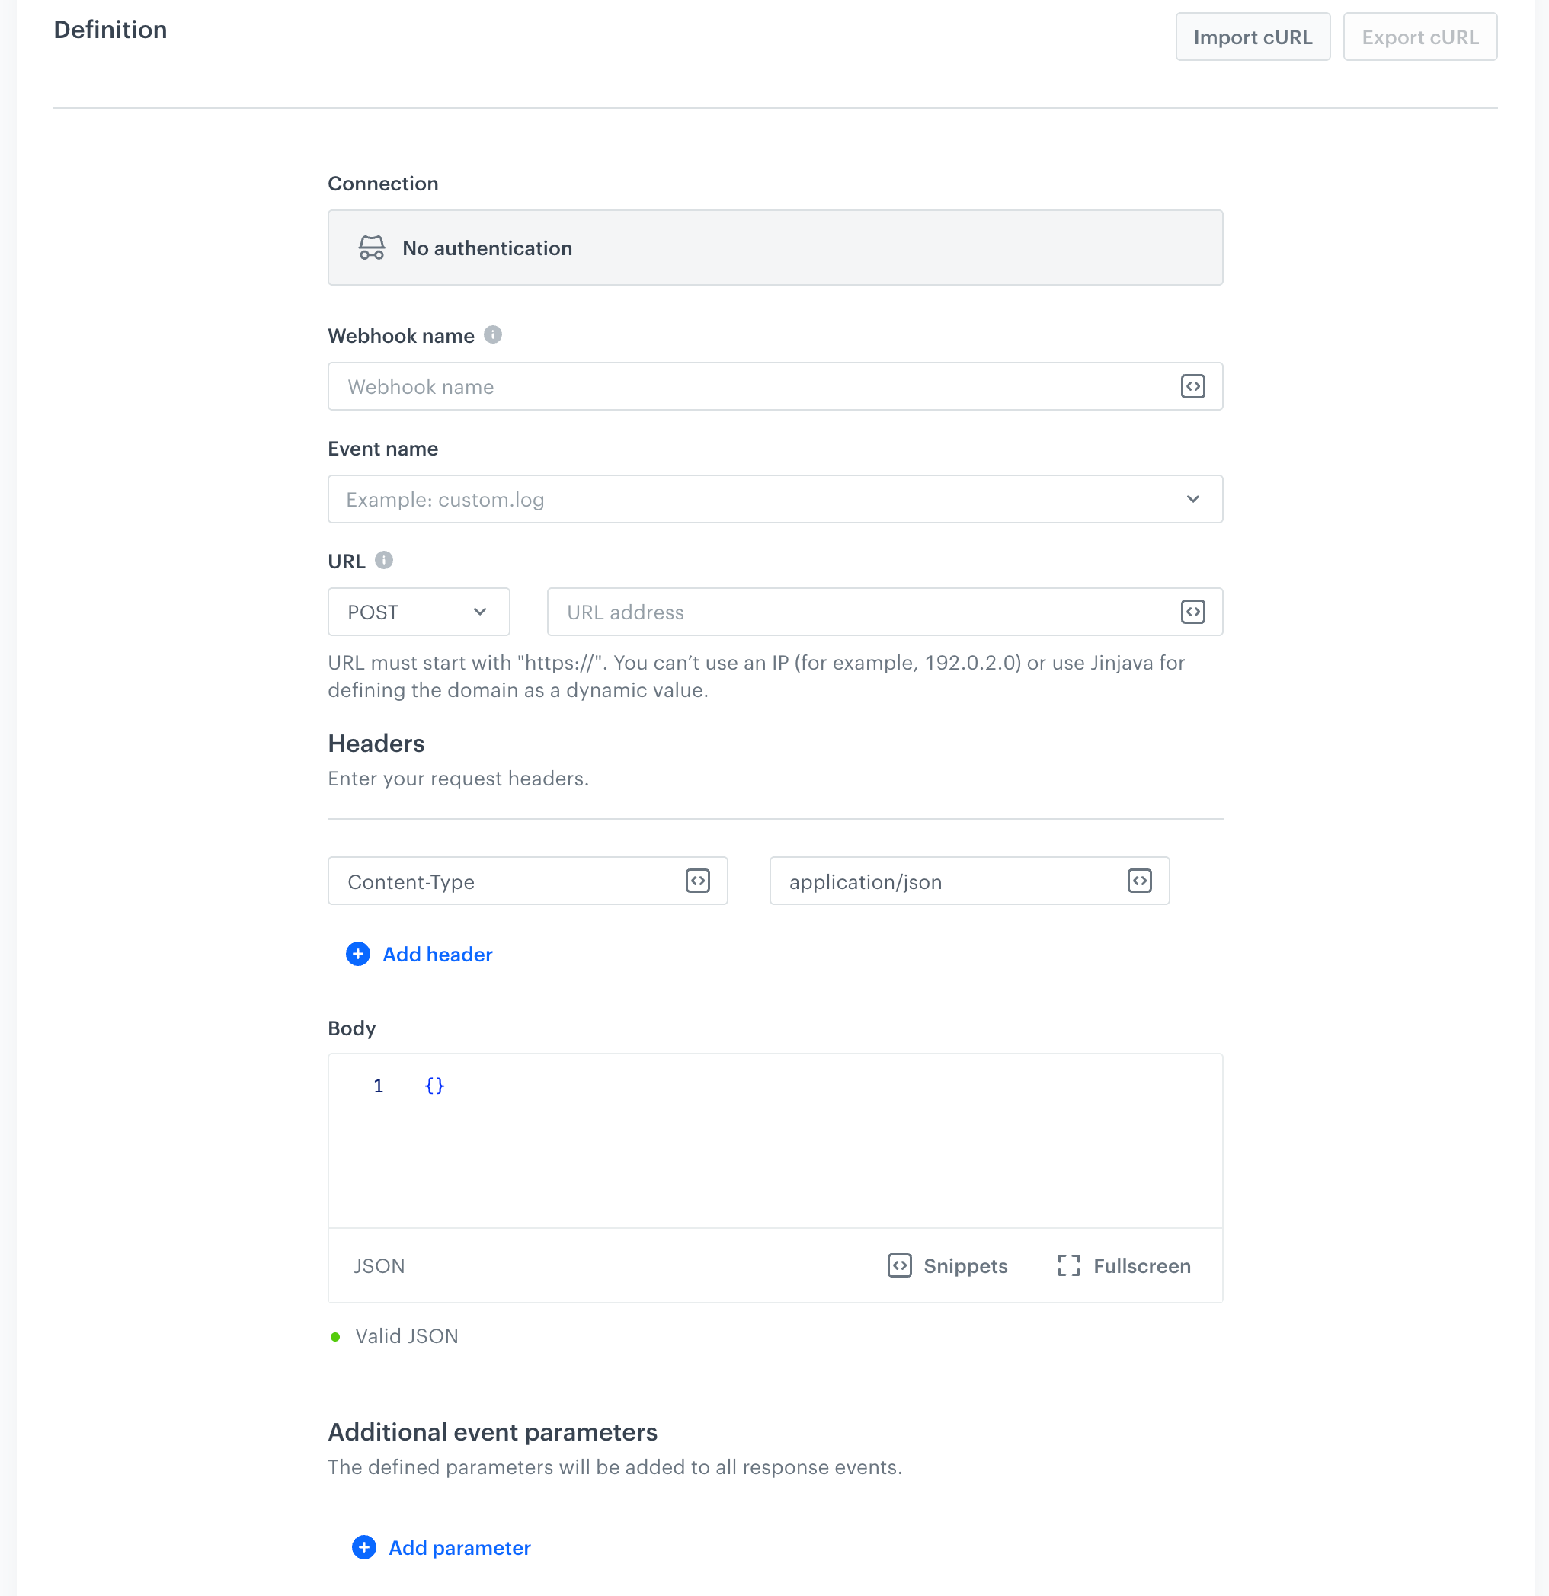This screenshot has width=1549, height=1596.
Task: Open the Snippets panel in Body editor
Action: 947,1265
